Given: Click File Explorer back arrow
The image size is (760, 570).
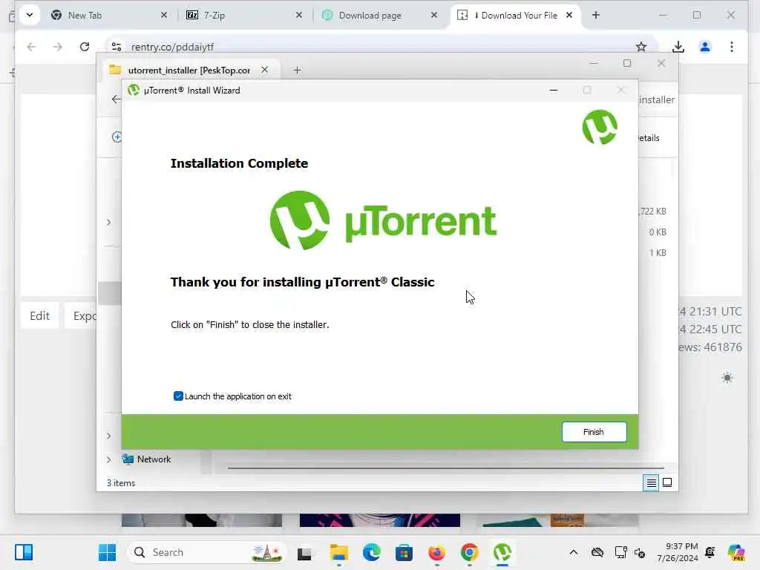Looking at the screenshot, I should pos(116,99).
